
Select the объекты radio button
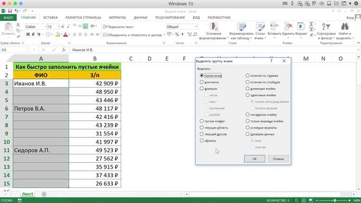pyautogui.click(x=202, y=140)
